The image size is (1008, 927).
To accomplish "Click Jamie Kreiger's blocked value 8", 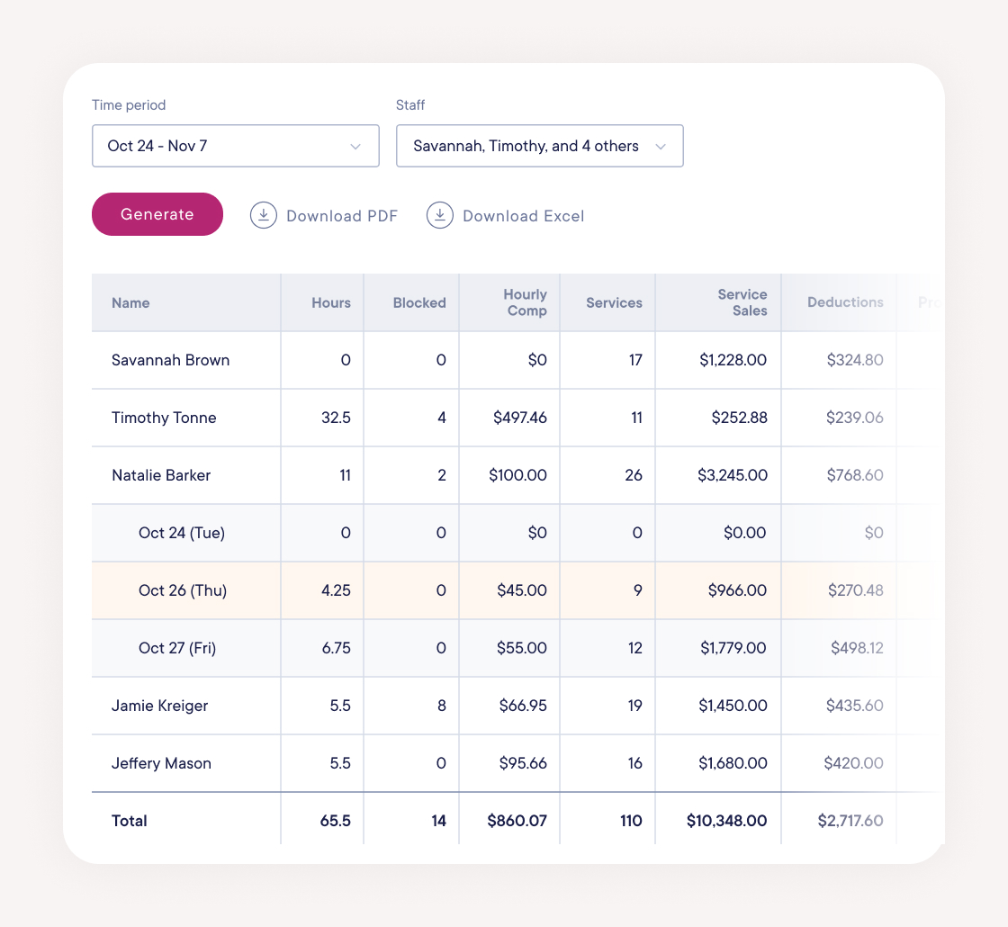I will pos(442,706).
